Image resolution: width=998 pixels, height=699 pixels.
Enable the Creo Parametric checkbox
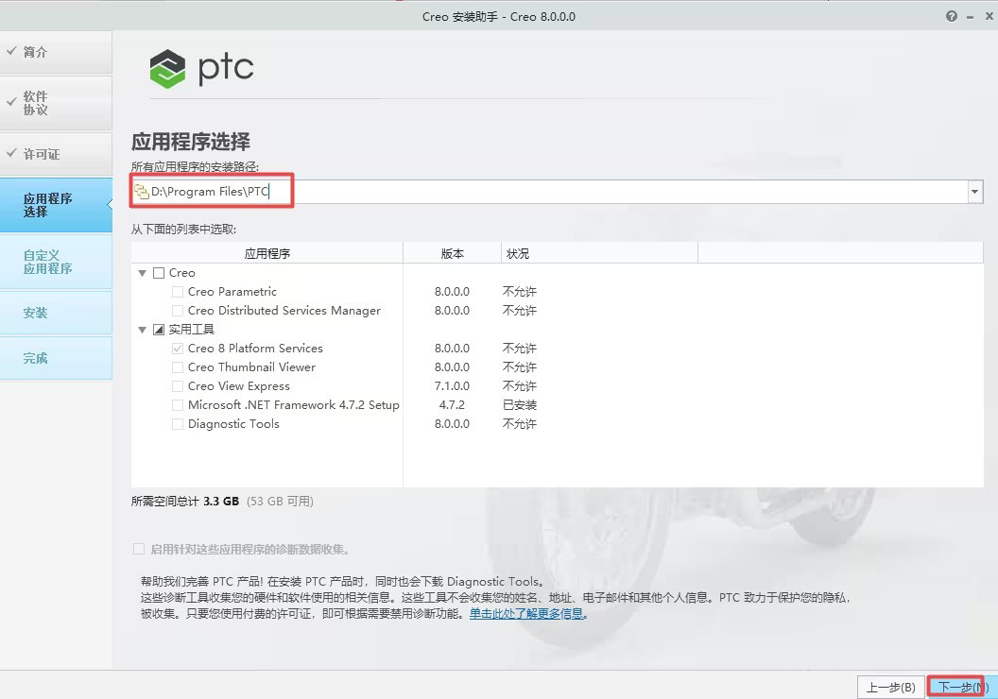(177, 291)
